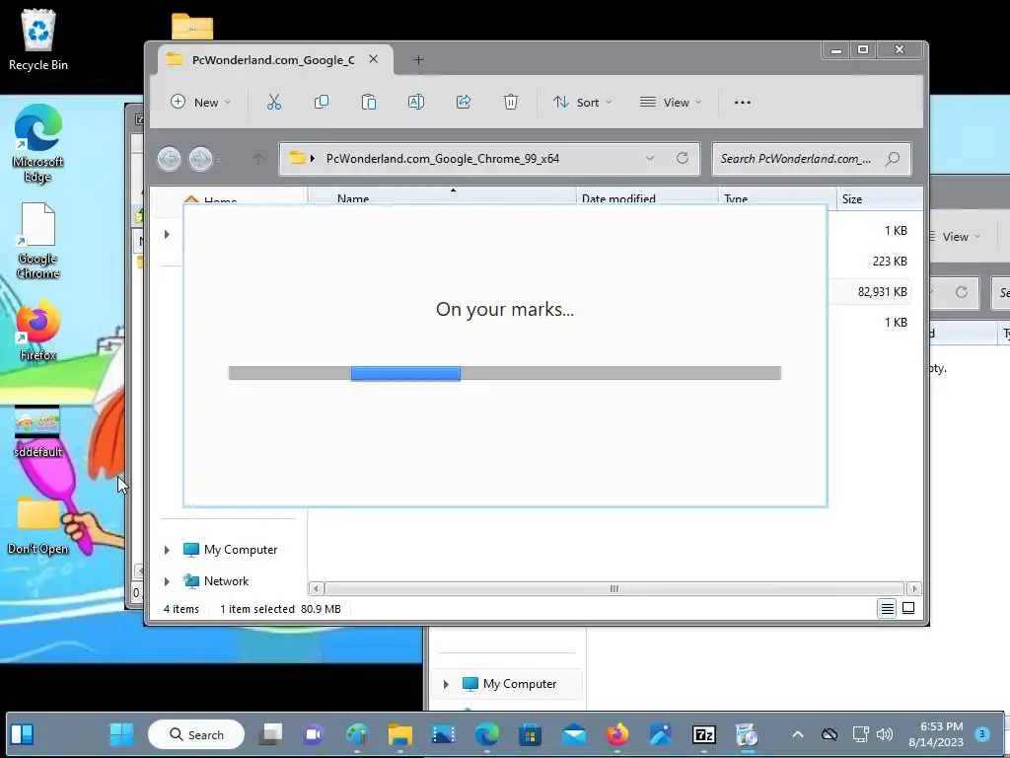This screenshot has width=1010, height=758.
Task: Click the installer progress bar
Action: [x=504, y=372]
